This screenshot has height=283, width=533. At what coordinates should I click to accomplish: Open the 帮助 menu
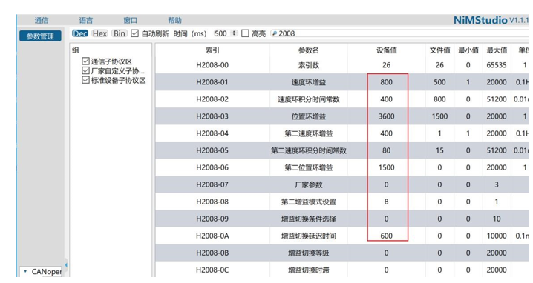174,20
